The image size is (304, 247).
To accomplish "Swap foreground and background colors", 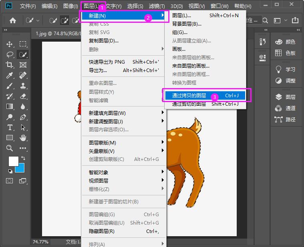I will [23, 158].
